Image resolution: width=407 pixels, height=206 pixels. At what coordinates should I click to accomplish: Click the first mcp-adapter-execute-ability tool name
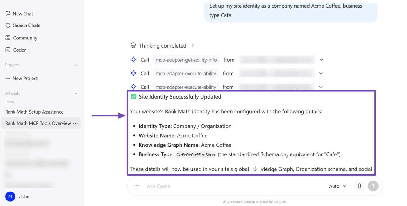pos(186,73)
